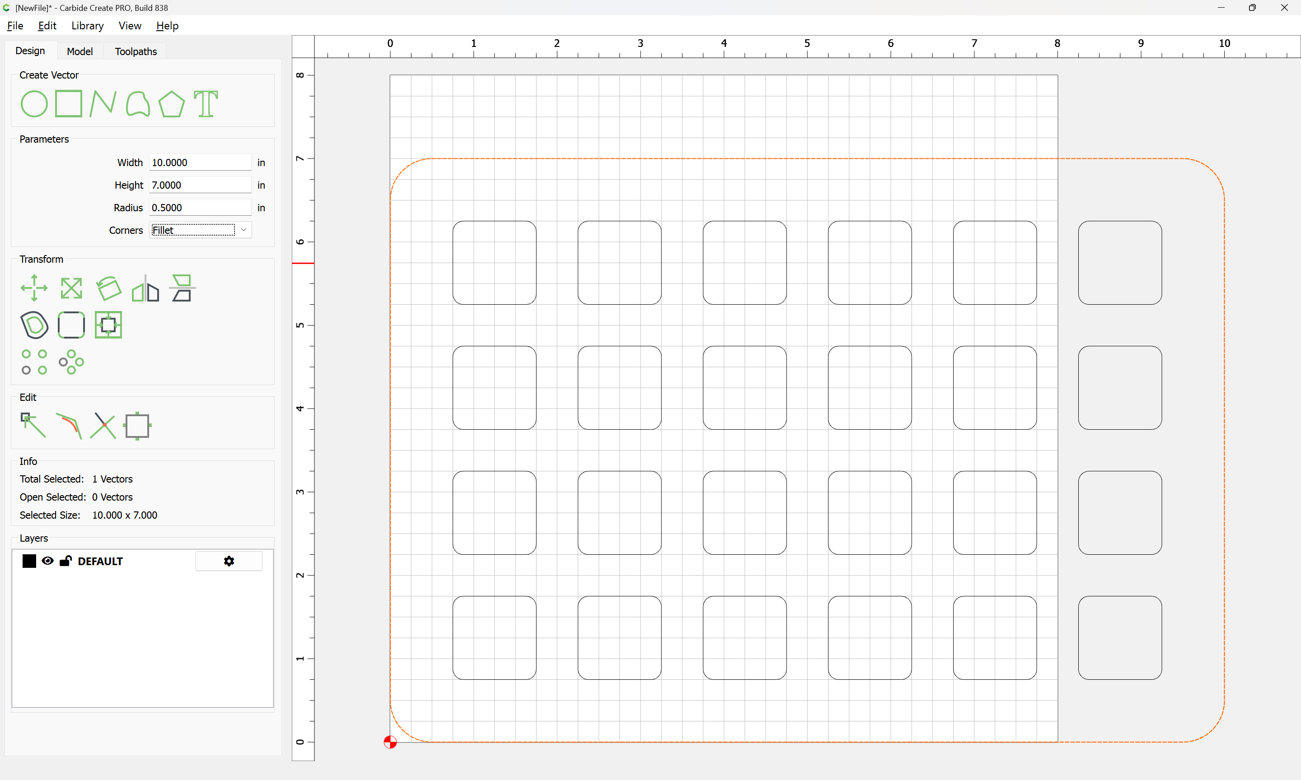Open the Help menu
Viewport: 1301px width, 780px height.
(167, 26)
